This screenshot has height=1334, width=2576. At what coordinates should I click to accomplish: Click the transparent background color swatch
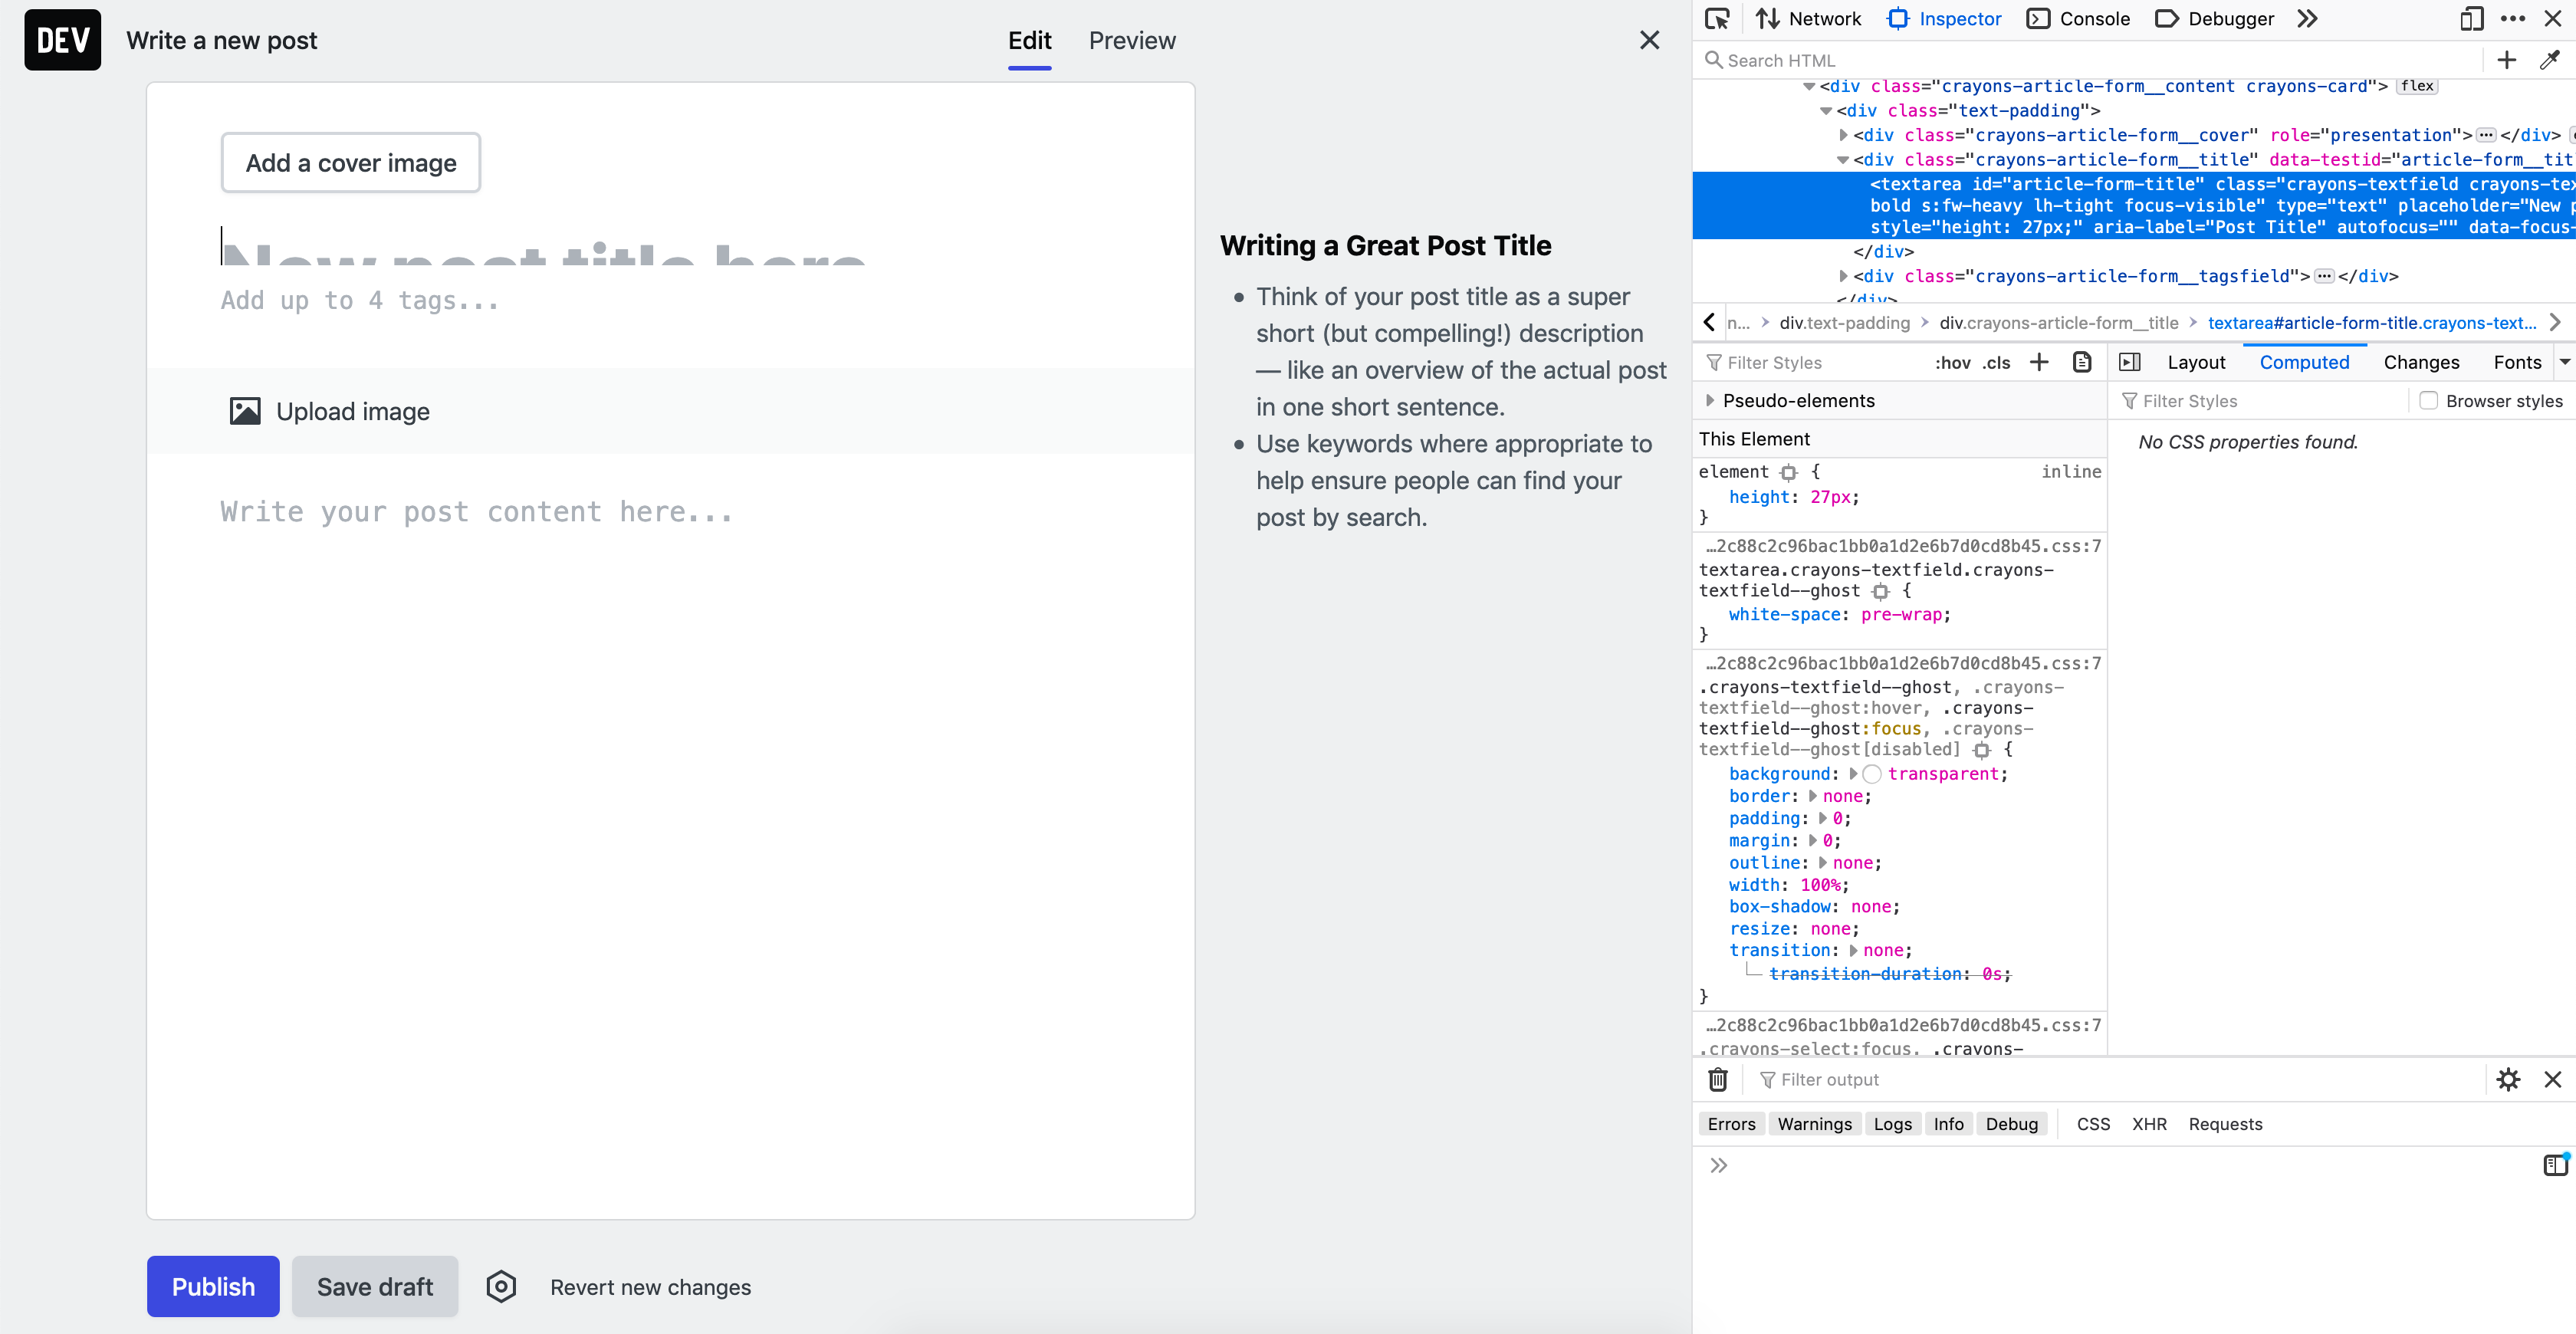click(x=1872, y=773)
